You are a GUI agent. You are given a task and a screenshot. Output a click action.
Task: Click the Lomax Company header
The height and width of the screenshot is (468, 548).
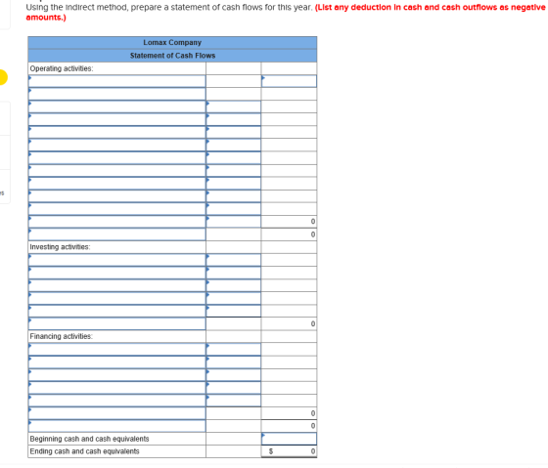pyautogui.click(x=172, y=43)
